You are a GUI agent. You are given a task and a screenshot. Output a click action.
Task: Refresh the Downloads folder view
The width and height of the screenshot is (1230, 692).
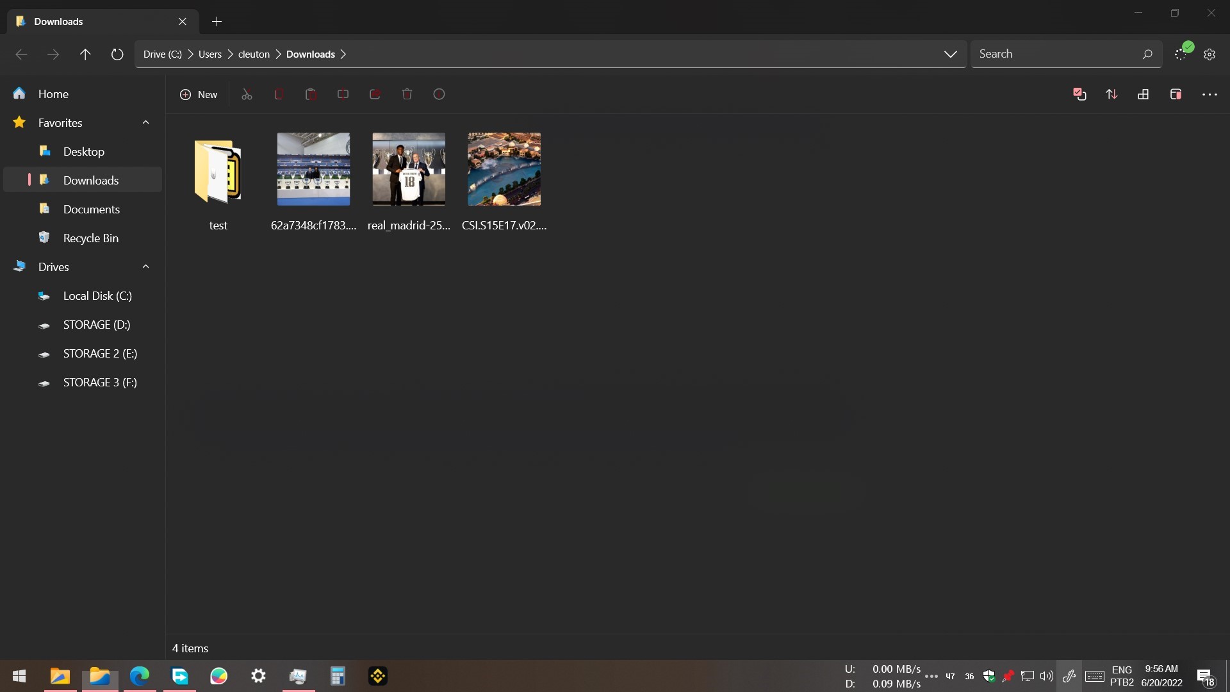point(117,54)
